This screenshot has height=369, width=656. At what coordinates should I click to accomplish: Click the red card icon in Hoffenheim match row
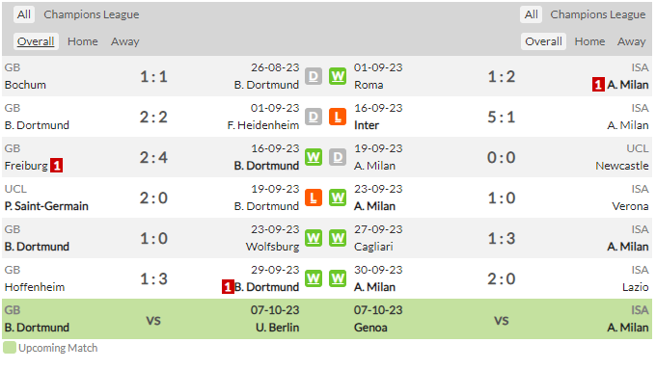[228, 287]
